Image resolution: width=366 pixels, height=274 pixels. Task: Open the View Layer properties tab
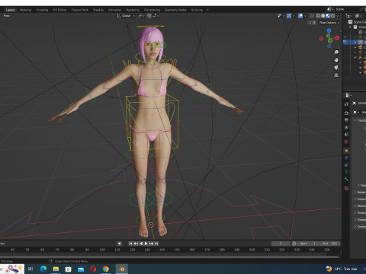tap(346, 127)
